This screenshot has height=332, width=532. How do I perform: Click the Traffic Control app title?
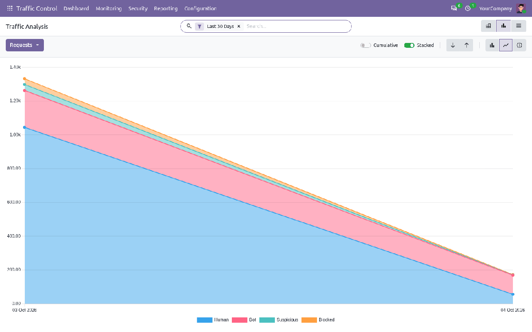37,8
